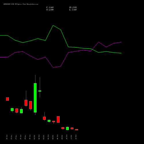Click the 'O: 2.00' open value
This screenshot has height=144, width=144.
[x=50, y=10]
